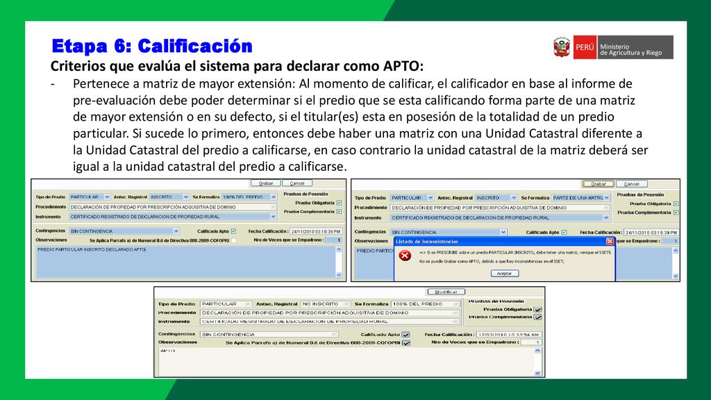
Task: Click Cancel in the PARTE DE UNA MATRIZ form
Action: 631,184
